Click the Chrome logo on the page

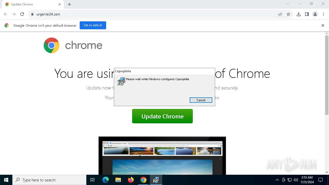click(x=51, y=45)
